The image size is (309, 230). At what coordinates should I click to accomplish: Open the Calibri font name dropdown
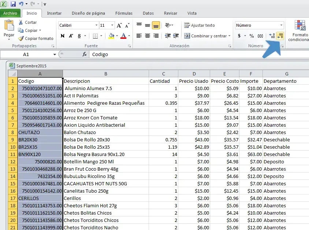pyautogui.click(x=97, y=25)
